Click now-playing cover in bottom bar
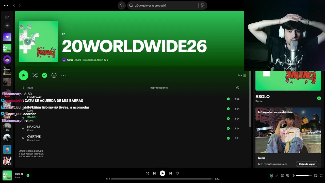The width and height of the screenshot is (325, 183). click(x=7, y=175)
